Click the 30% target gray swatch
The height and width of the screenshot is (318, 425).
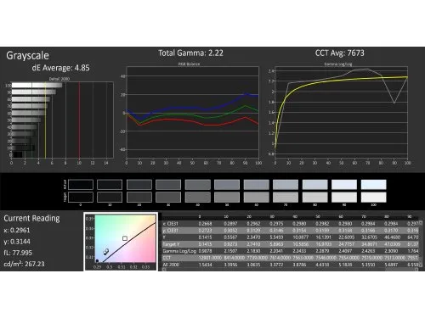pyautogui.click(x=168, y=197)
